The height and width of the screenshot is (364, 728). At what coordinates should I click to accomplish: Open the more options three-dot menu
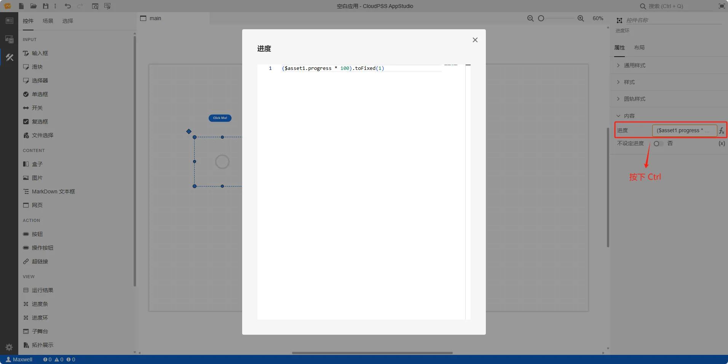(x=55, y=6)
